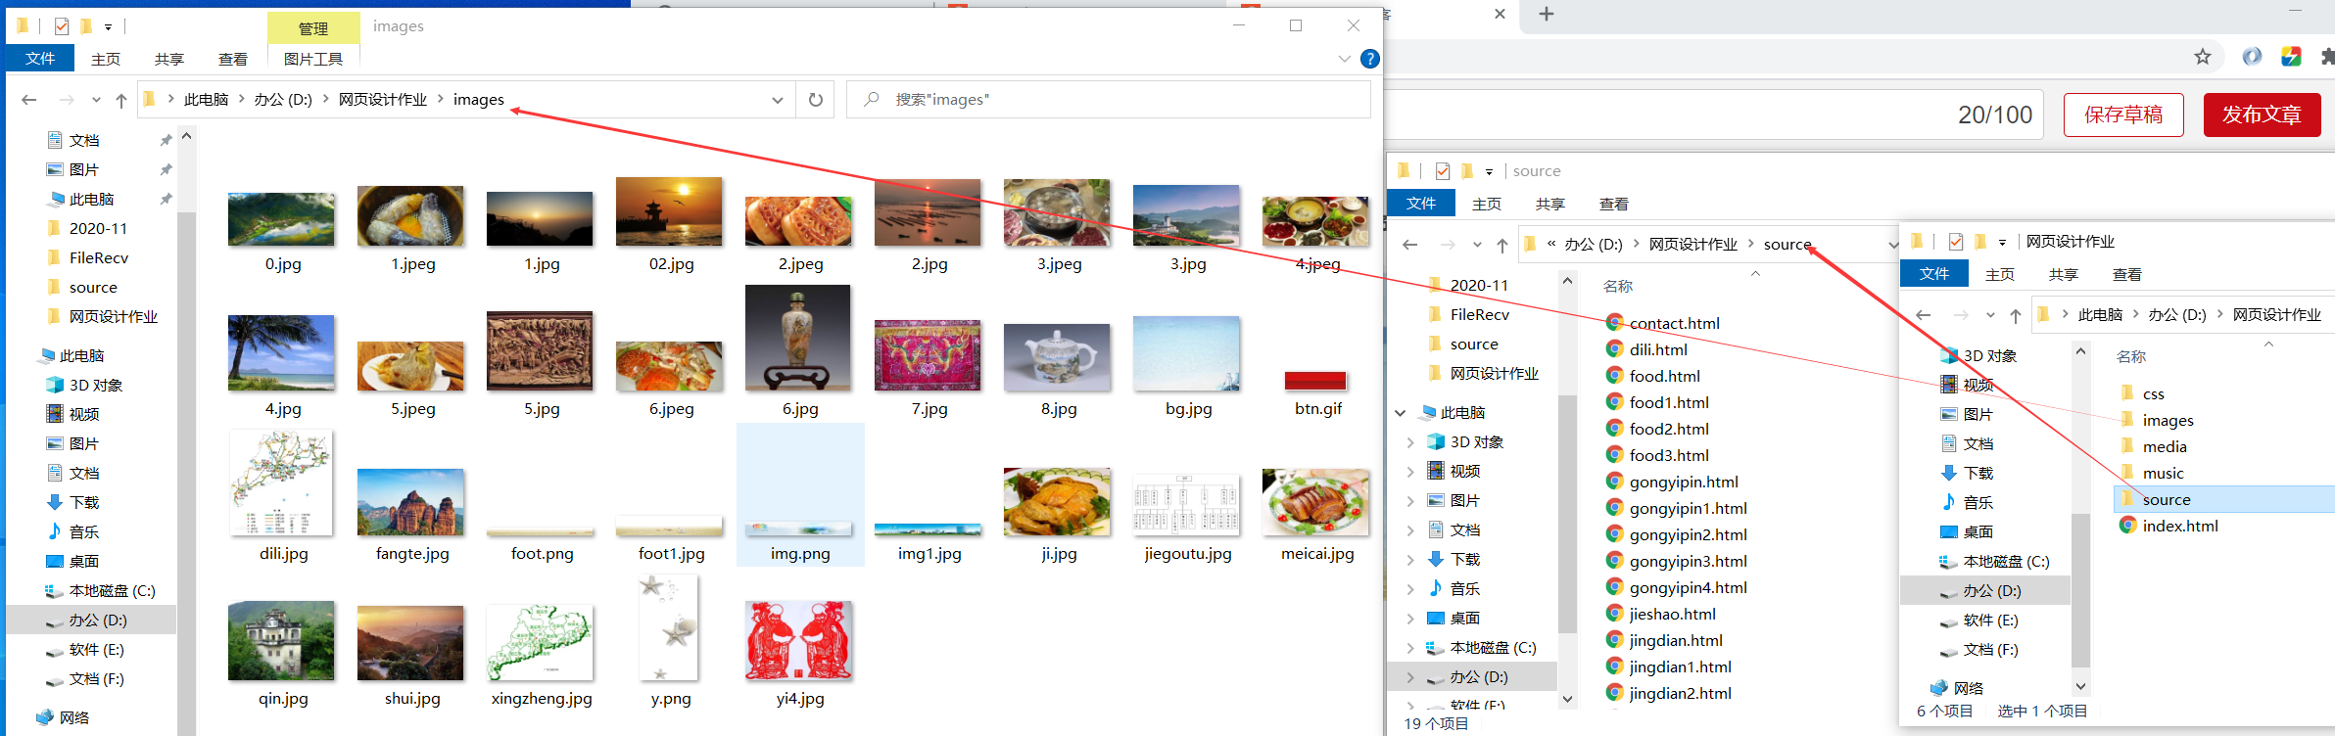Go up one level in 网页设计作业 window
The height and width of the screenshot is (736, 2335).
point(2016,315)
